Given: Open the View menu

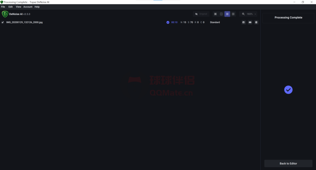Looking at the screenshot, I should (19, 7).
